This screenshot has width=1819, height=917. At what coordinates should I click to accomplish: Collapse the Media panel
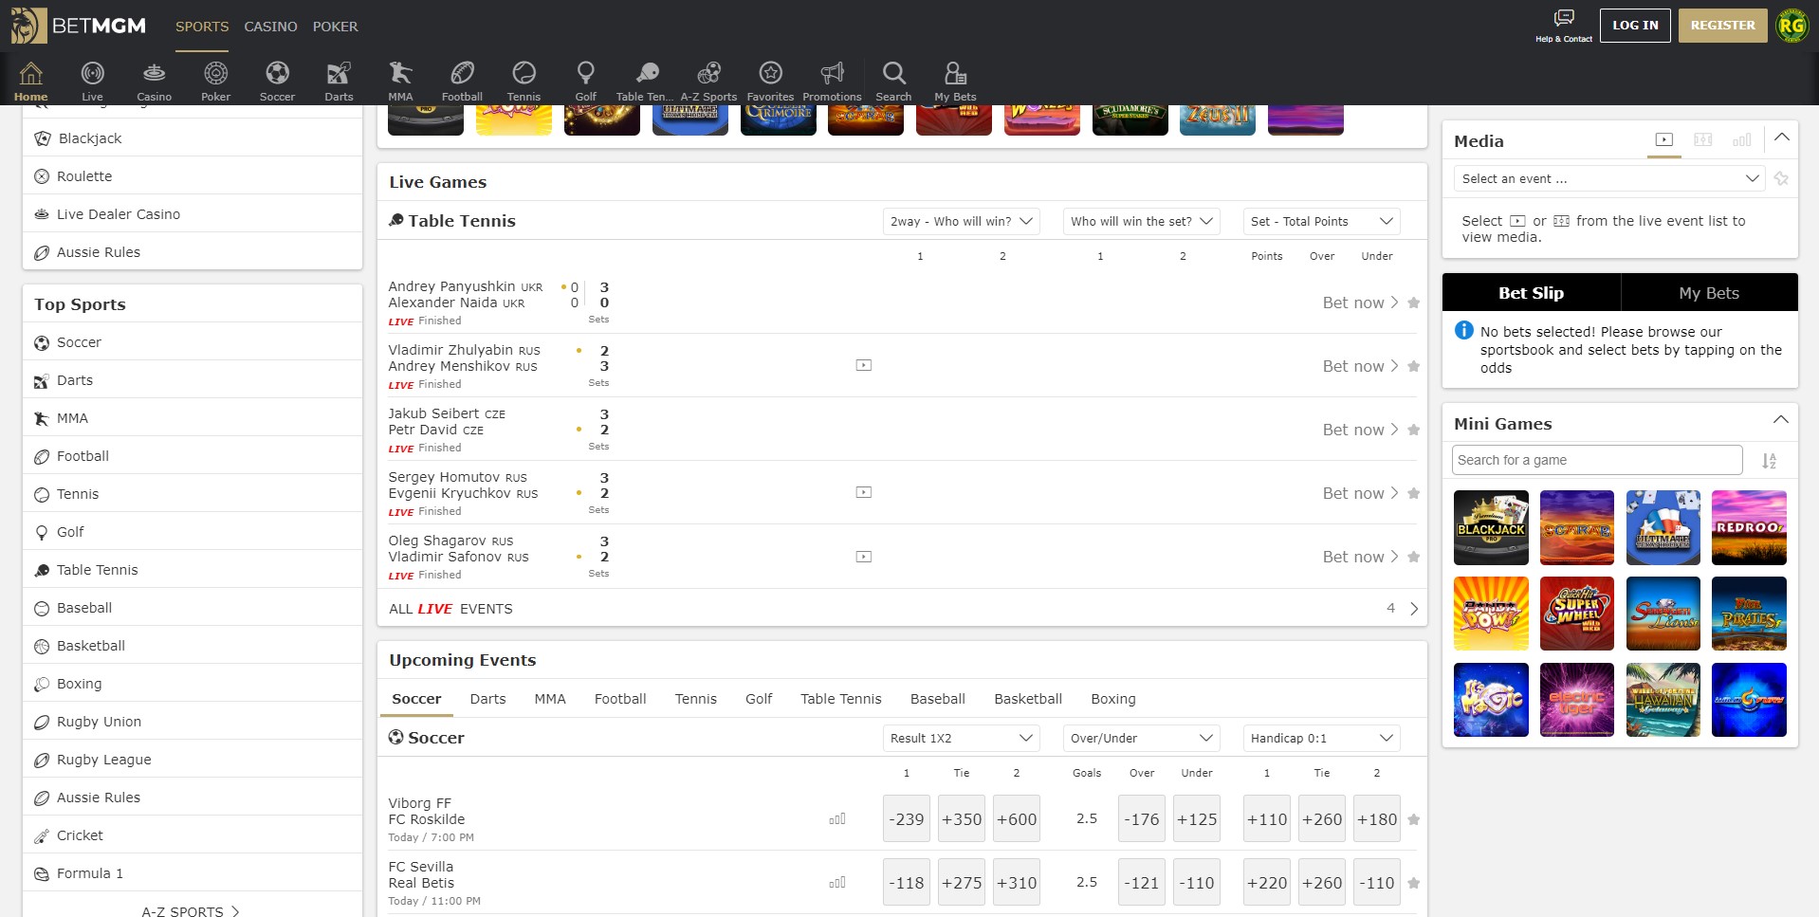tap(1781, 138)
